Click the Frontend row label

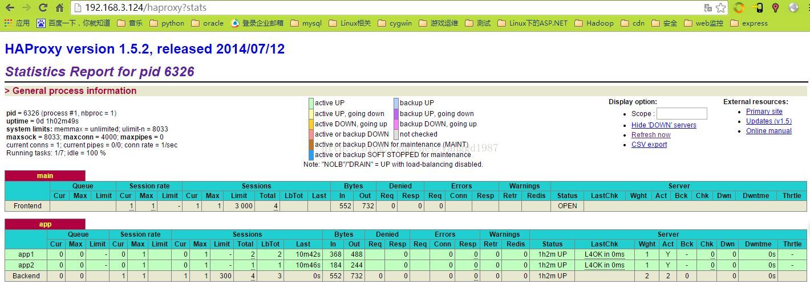27,206
